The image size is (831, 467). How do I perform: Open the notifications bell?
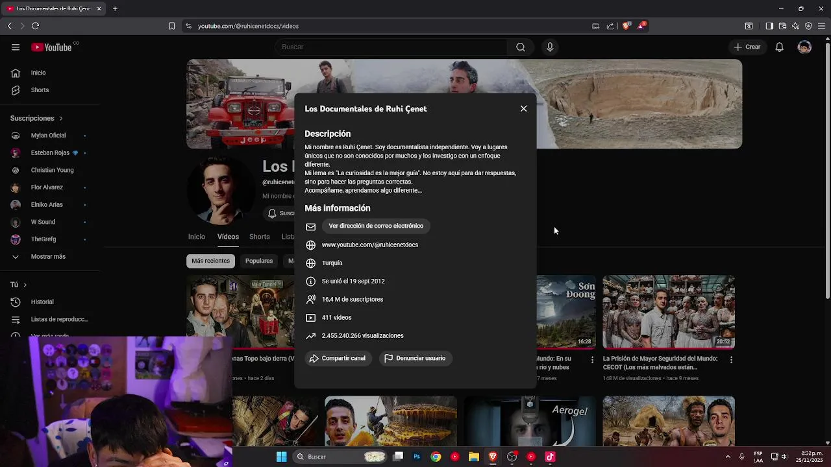point(779,47)
